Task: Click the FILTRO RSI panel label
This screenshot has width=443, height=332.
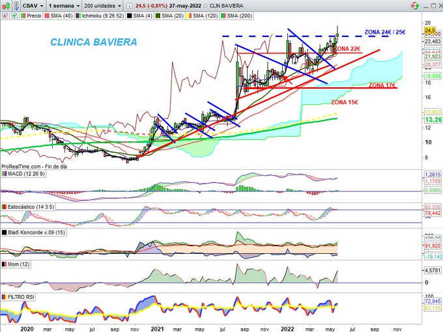Action: [x=18, y=297]
